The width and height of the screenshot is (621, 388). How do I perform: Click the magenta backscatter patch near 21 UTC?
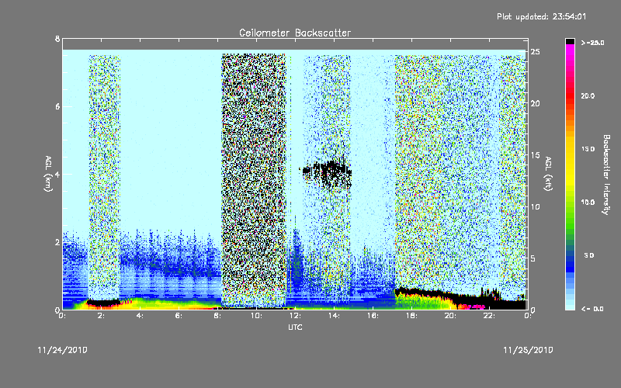pos(474,307)
